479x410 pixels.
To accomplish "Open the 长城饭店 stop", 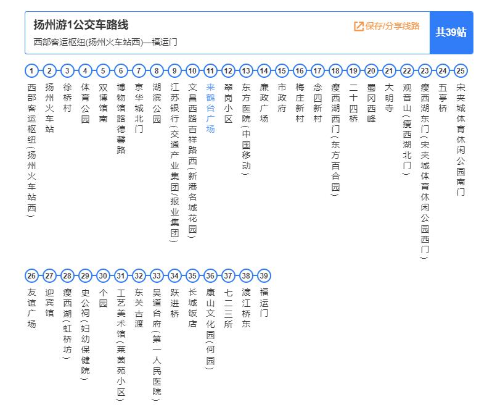I will coord(192,308).
